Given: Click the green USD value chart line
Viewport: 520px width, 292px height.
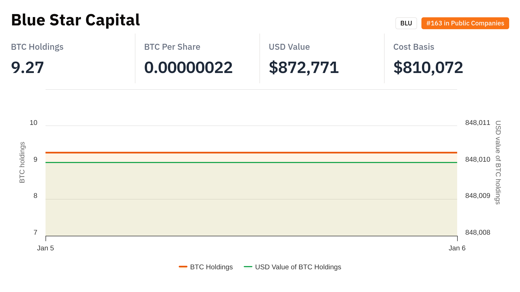Looking at the screenshot, I should [x=251, y=162].
